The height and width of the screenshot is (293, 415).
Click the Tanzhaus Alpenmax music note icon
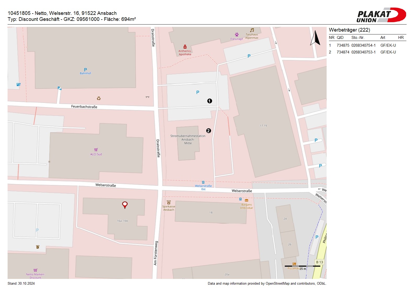point(252,30)
